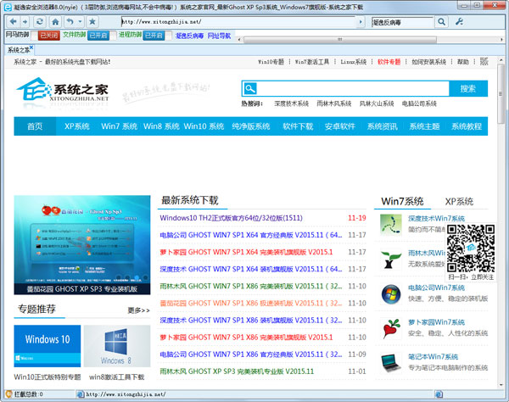The width and height of the screenshot is (509, 402).
Task: Toggle 文件防御 protection status (已开启)
Action: click(98, 36)
